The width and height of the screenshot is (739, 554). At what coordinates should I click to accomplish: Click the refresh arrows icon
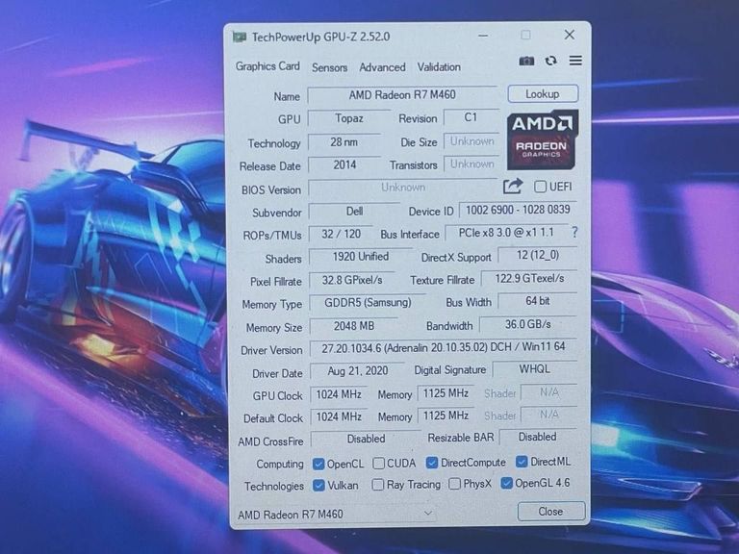550,61
